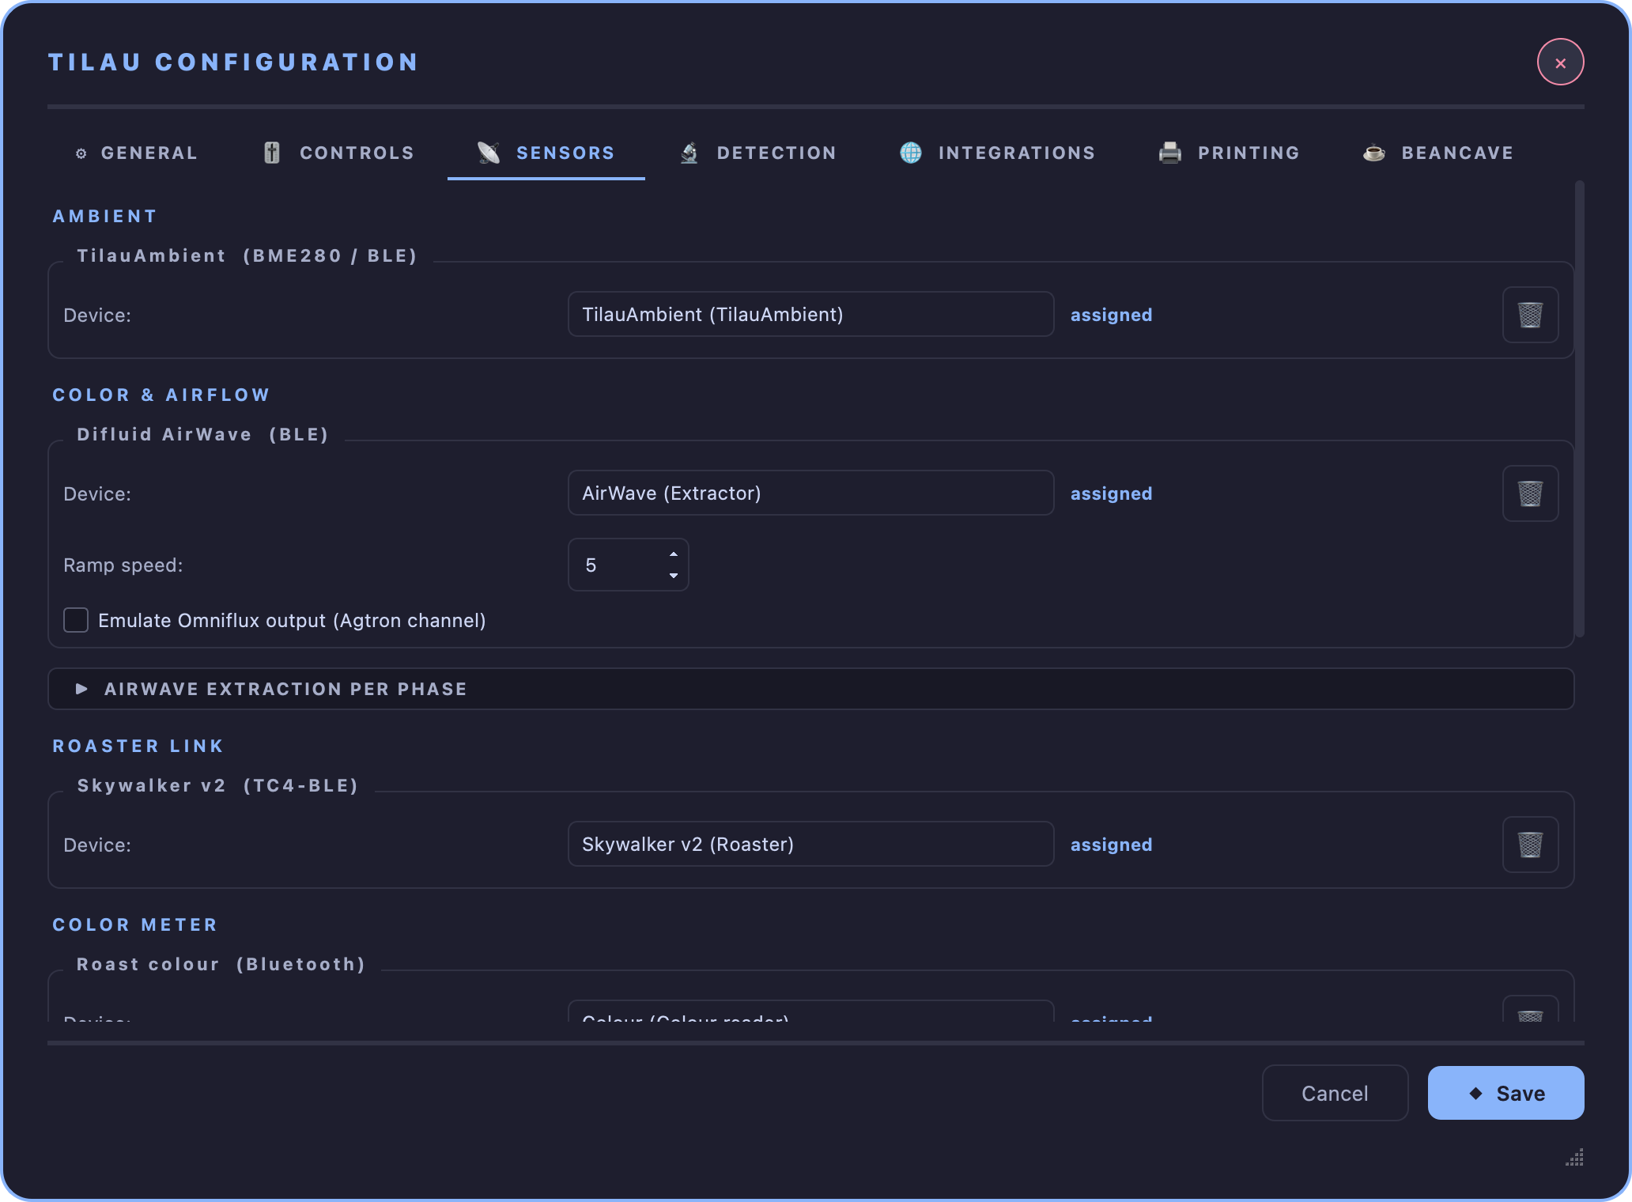
Task: Click the controls slider icon
Action: click(x=272, y=153)
